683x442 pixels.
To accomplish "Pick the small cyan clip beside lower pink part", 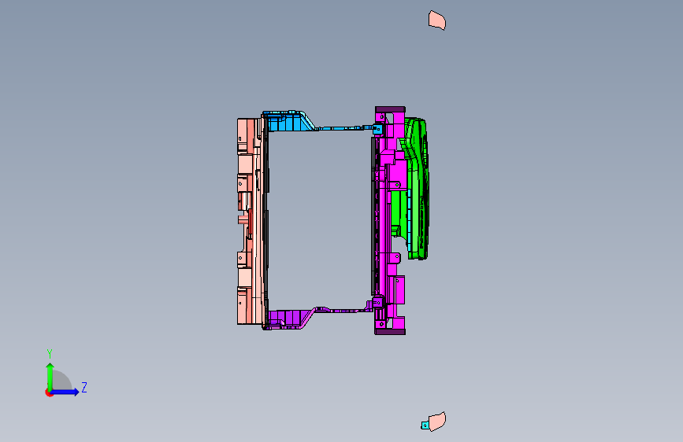I will 425,425.
